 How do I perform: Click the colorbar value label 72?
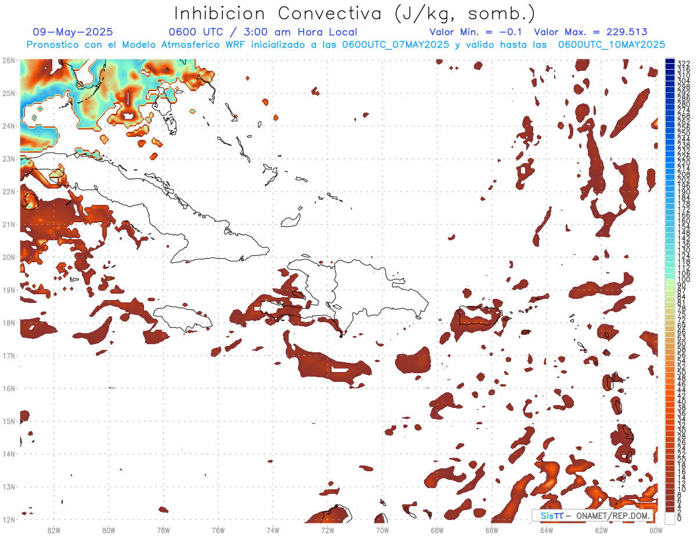pyautogui.click(x=682, y=320)
